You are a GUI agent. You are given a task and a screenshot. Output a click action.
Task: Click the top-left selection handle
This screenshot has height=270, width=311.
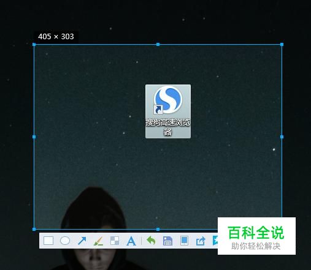point(34,45)
